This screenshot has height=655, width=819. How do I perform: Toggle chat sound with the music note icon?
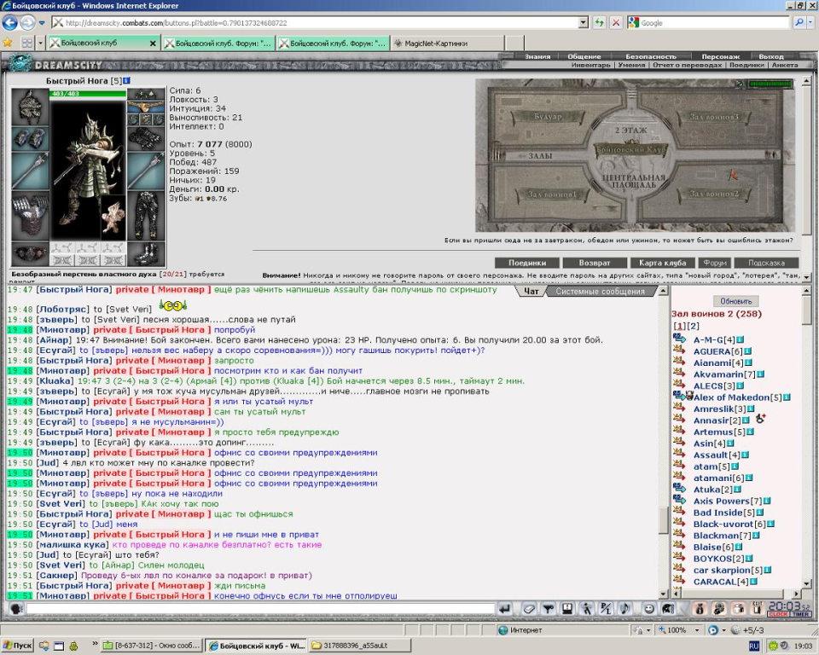tap(624, 609)
